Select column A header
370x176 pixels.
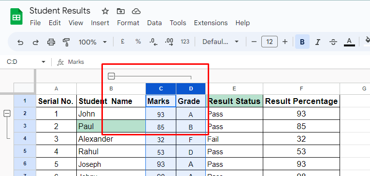(56, 89)
